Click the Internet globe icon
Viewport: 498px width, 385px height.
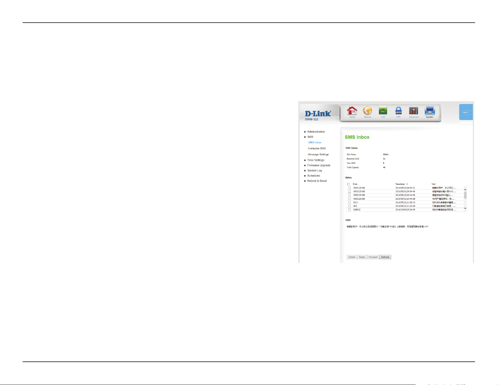367,111
